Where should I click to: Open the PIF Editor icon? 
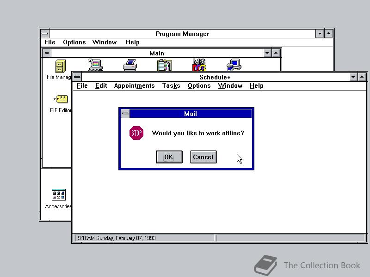coord(61,99)
